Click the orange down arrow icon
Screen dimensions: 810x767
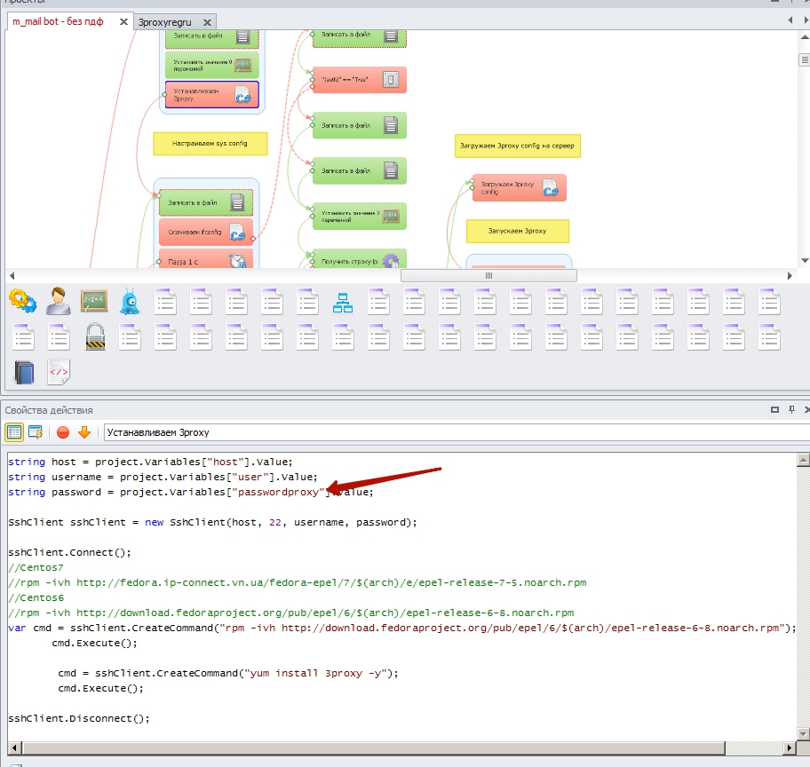pos(84,432)
